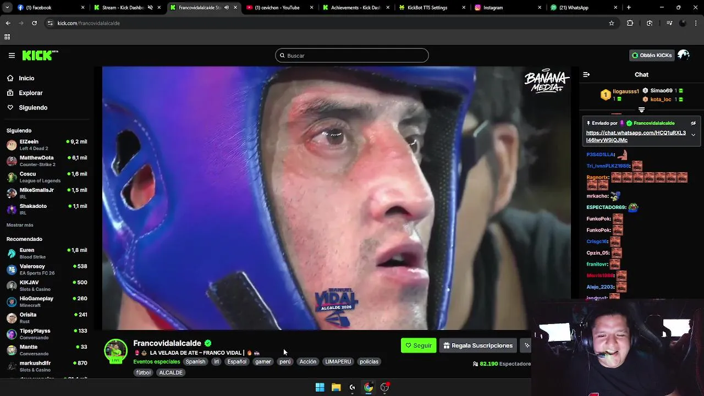Open the Kick user profile avatar

click(x=684, y=56)
